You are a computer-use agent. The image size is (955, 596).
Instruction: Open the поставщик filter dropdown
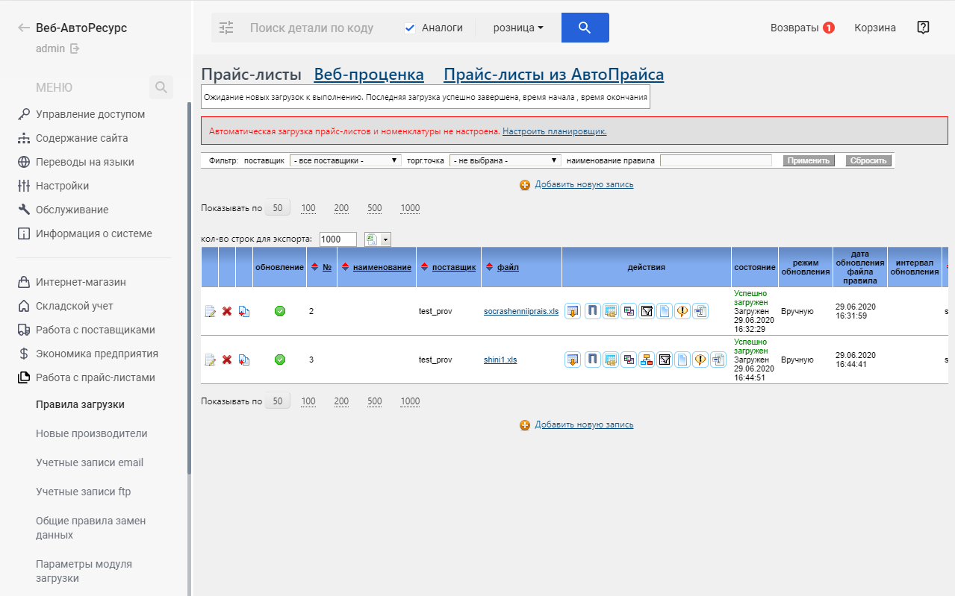click(x=345, y=160)
